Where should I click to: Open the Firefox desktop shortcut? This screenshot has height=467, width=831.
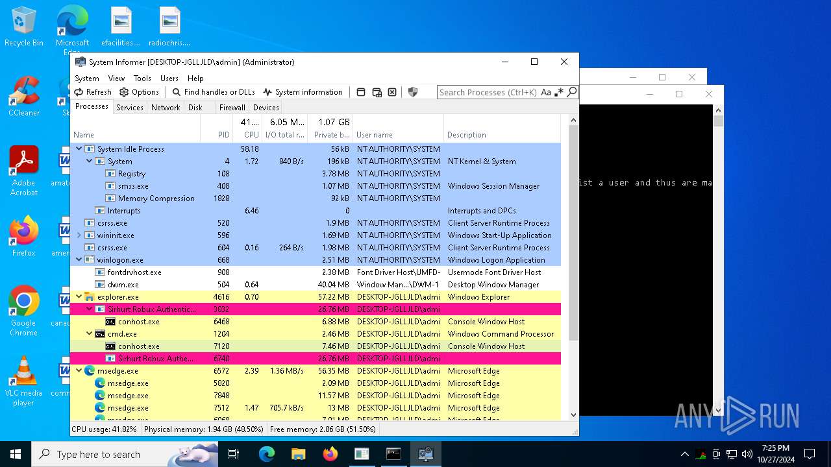24,237
